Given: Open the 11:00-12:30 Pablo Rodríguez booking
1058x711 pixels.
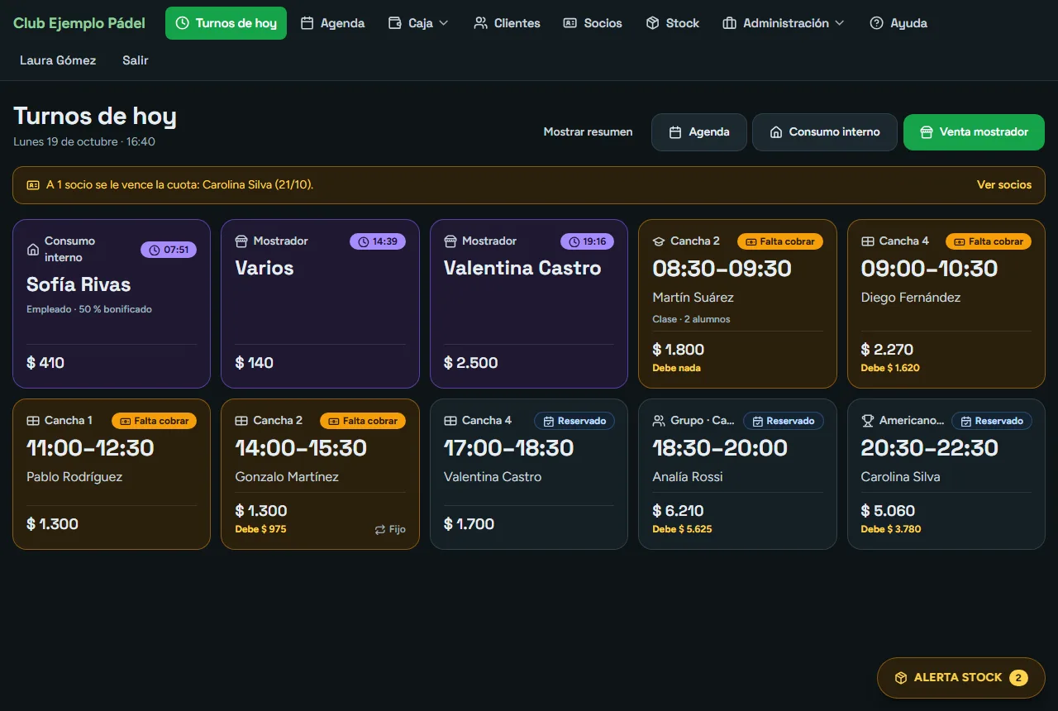Looking at the screenshot, I should [x=112, y=475].
